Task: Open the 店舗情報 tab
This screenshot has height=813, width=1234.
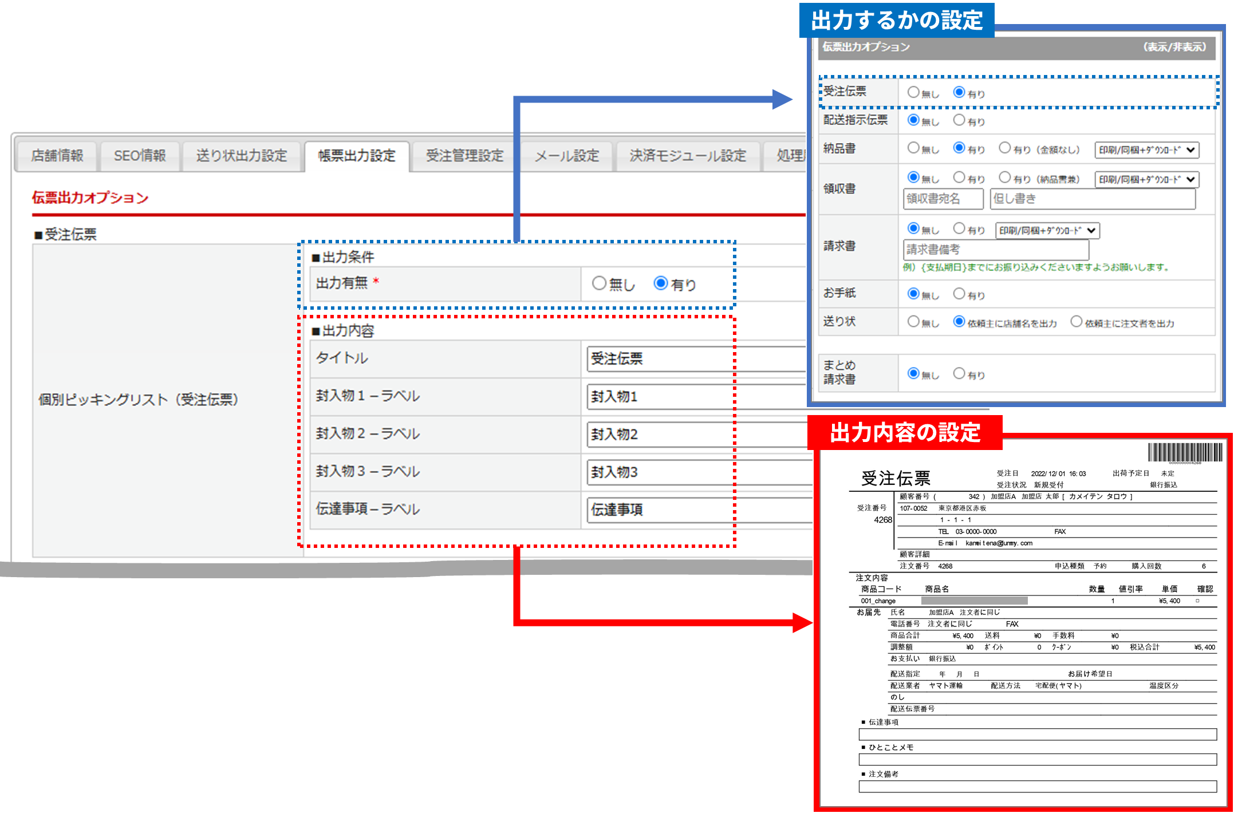Action: [x=57, y=156]
